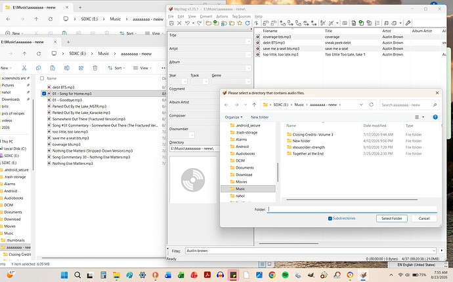Click the Music breadcrumb in dialog address bar
The width and height of the screenshot is (453, 282).
coord(299,105)
